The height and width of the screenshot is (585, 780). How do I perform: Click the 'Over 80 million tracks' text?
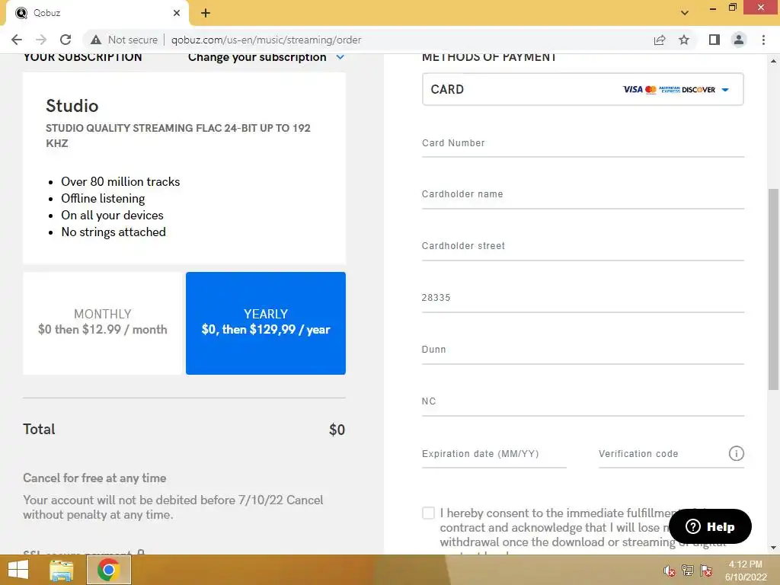point(120,181)
